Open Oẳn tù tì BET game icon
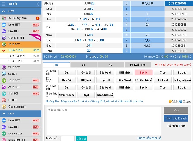This screenshot has width=193, height=141. 4,38
